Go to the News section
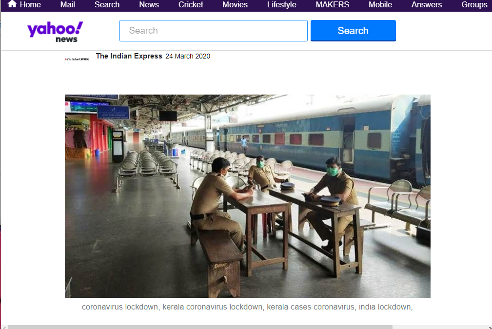This screenshot has width=492, height=329. pos(149,5)
